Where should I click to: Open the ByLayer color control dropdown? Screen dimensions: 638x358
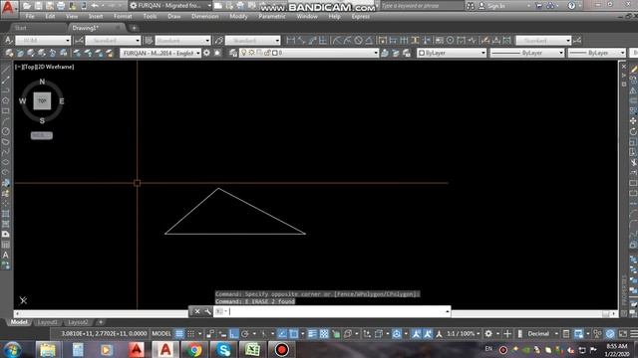point(452,53)
